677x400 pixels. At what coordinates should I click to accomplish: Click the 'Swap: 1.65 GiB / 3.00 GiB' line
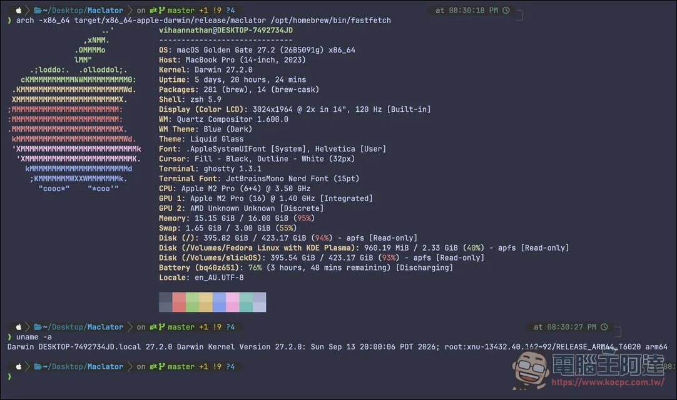click(228, 229)
